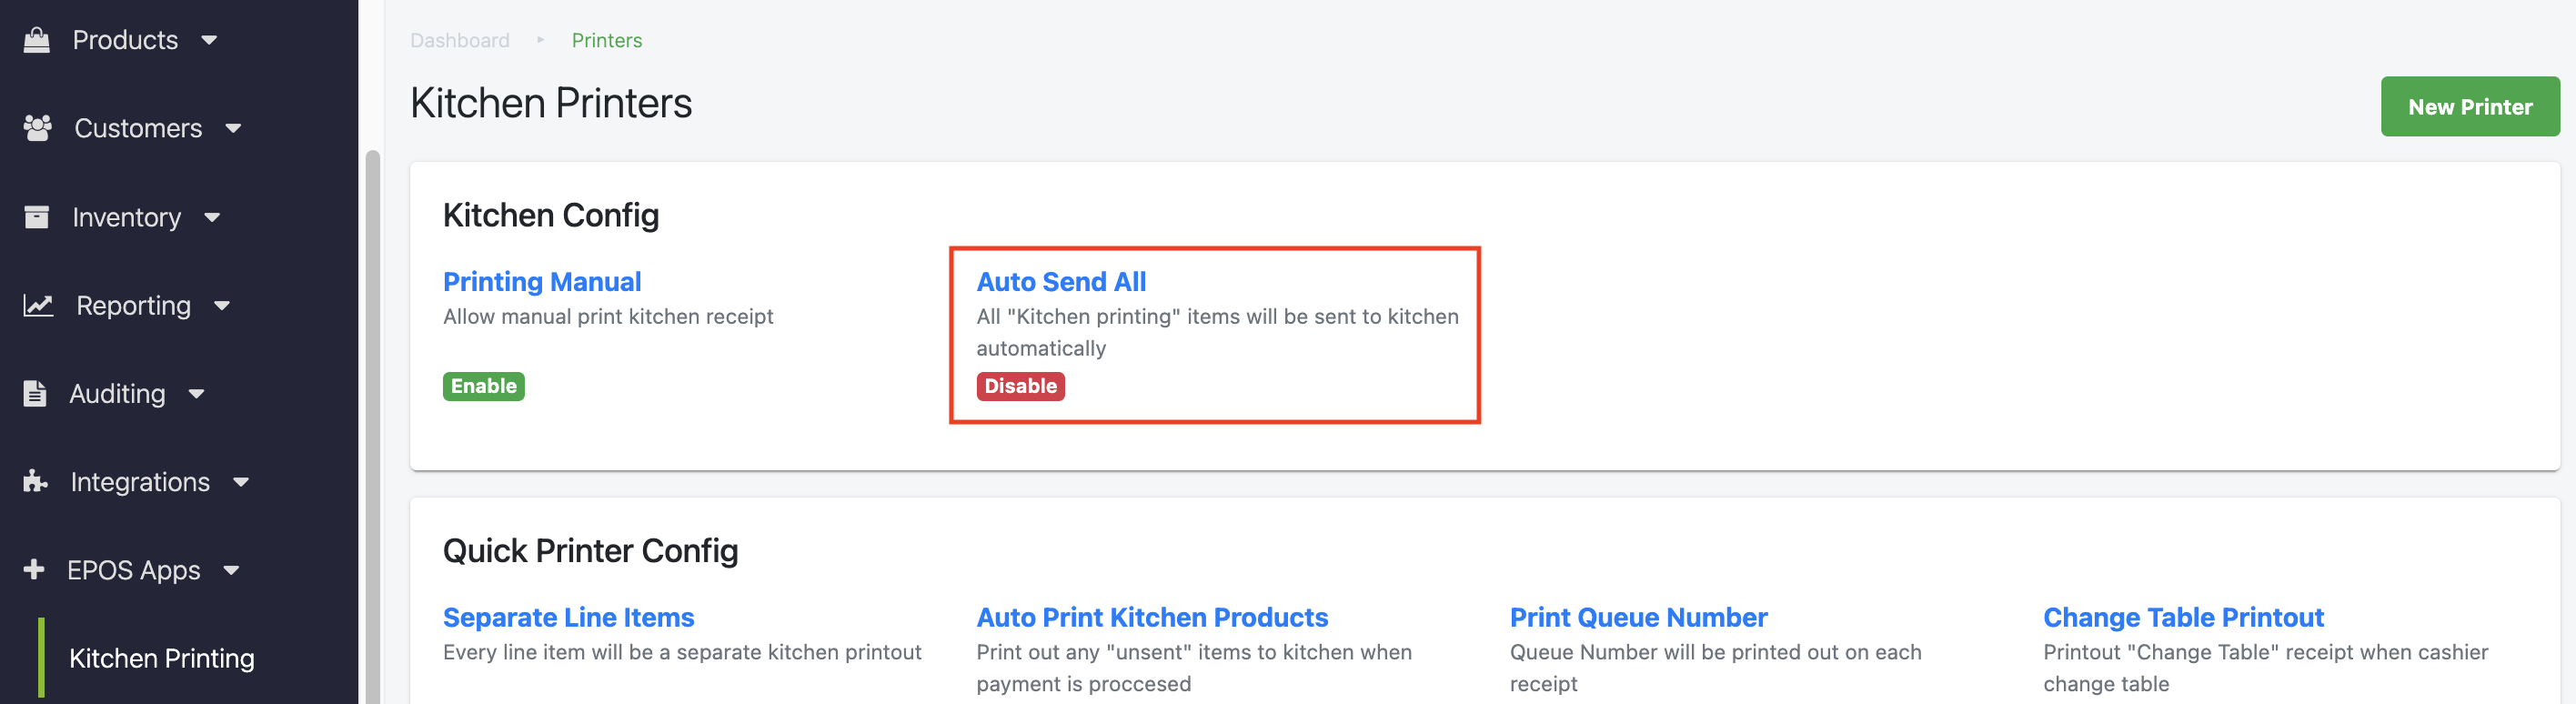Open the Inventory sidebar menu
2576x704 pixels.
tap(127, 217)
